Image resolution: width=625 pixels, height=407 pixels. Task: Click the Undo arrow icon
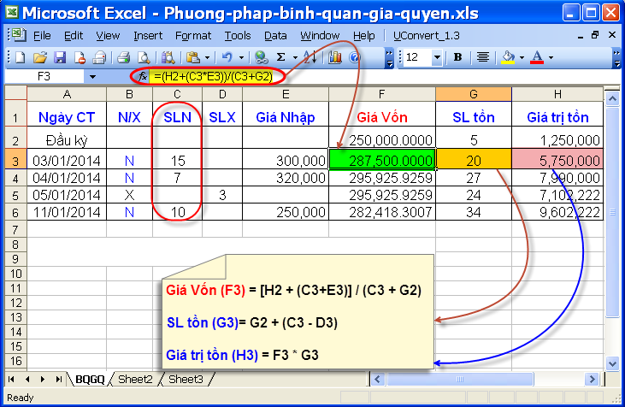227,57
